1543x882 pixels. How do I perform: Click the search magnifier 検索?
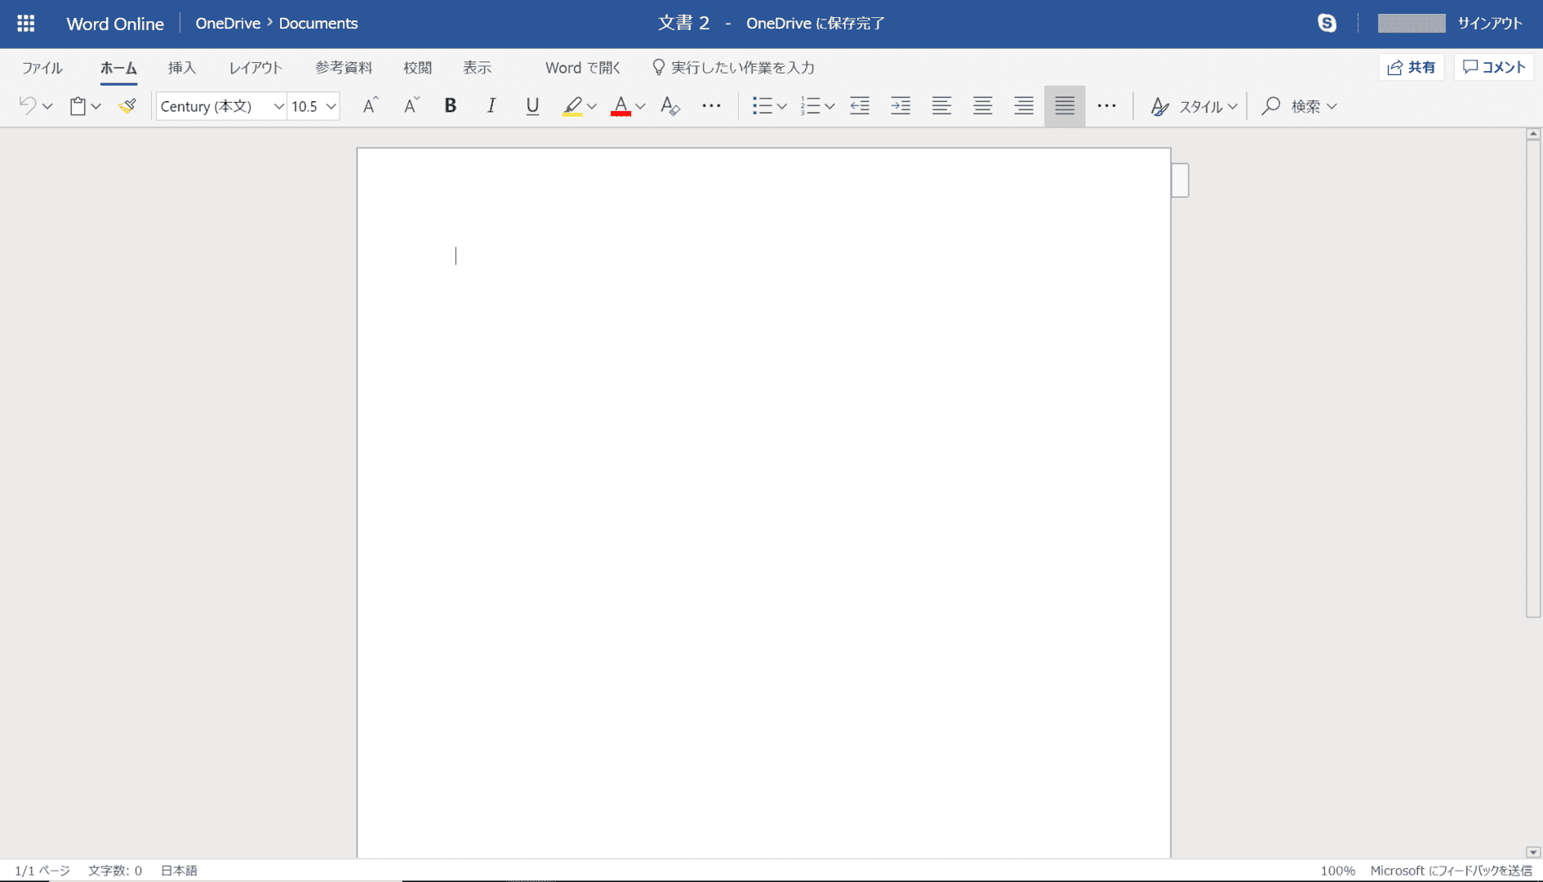tap(1270, 105)
